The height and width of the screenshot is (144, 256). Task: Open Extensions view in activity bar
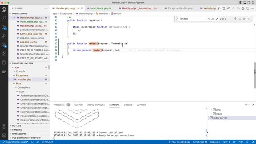4,45
